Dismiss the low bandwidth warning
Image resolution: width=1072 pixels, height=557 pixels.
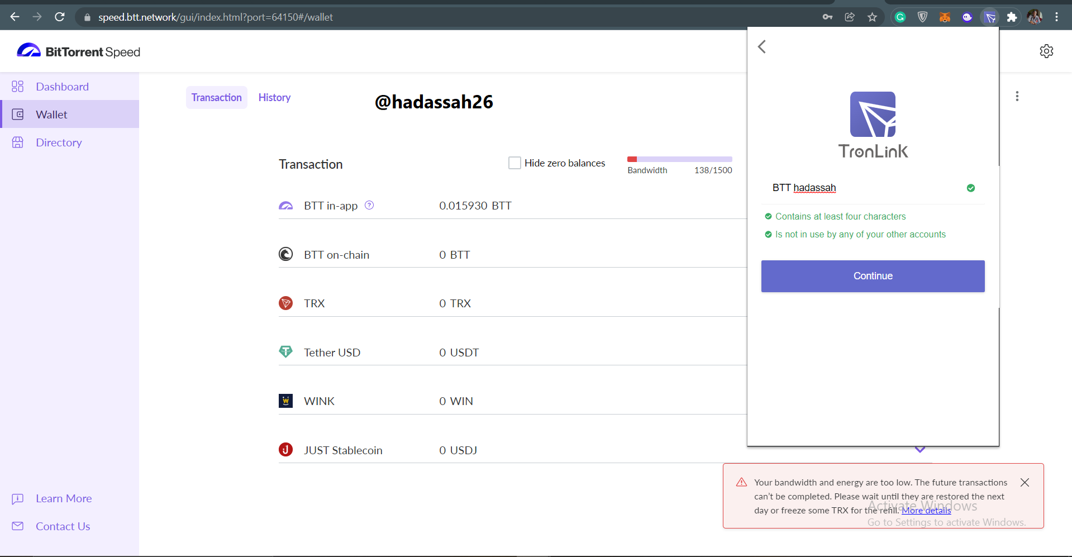tap(1025, 482)
